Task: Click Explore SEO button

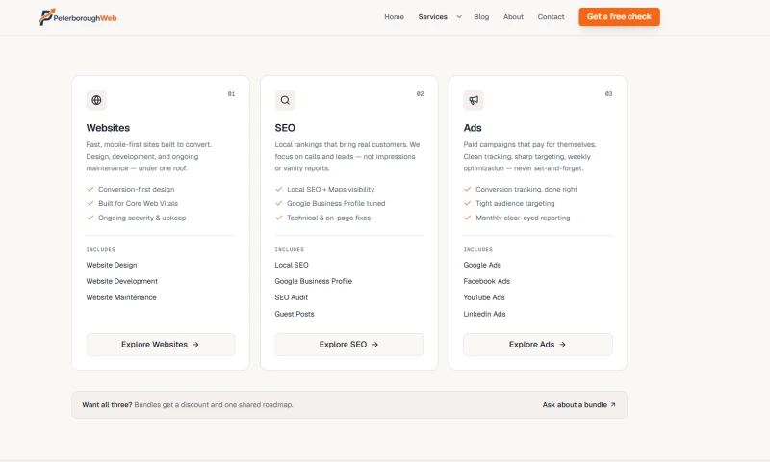Action: (348, 345)
